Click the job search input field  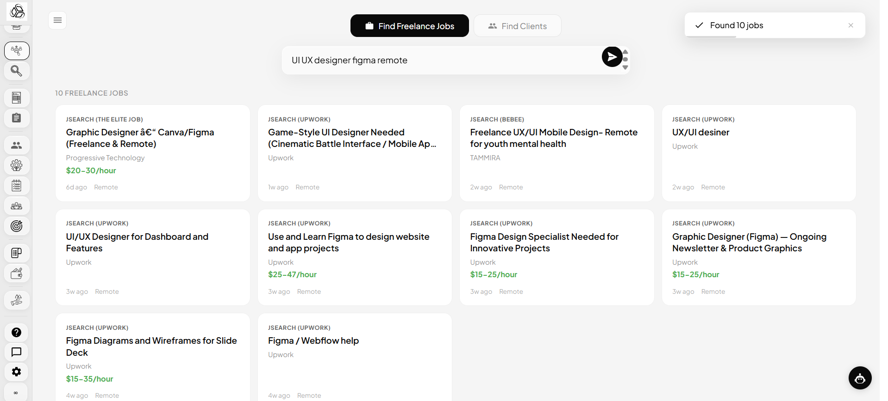(442, 61)
